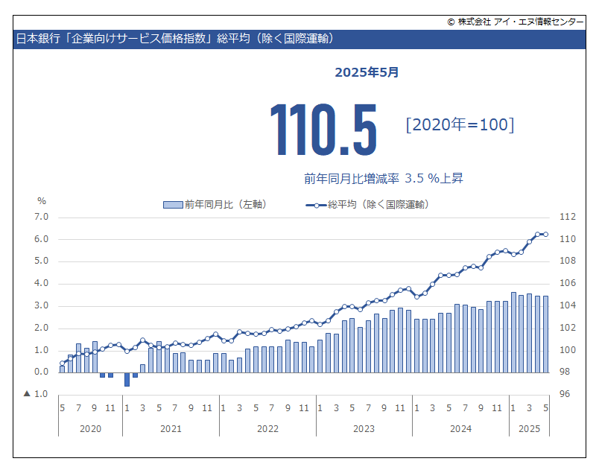Click the left axis value 0.0
This screenshot has height=473, width=599.
tap(41, 372)
